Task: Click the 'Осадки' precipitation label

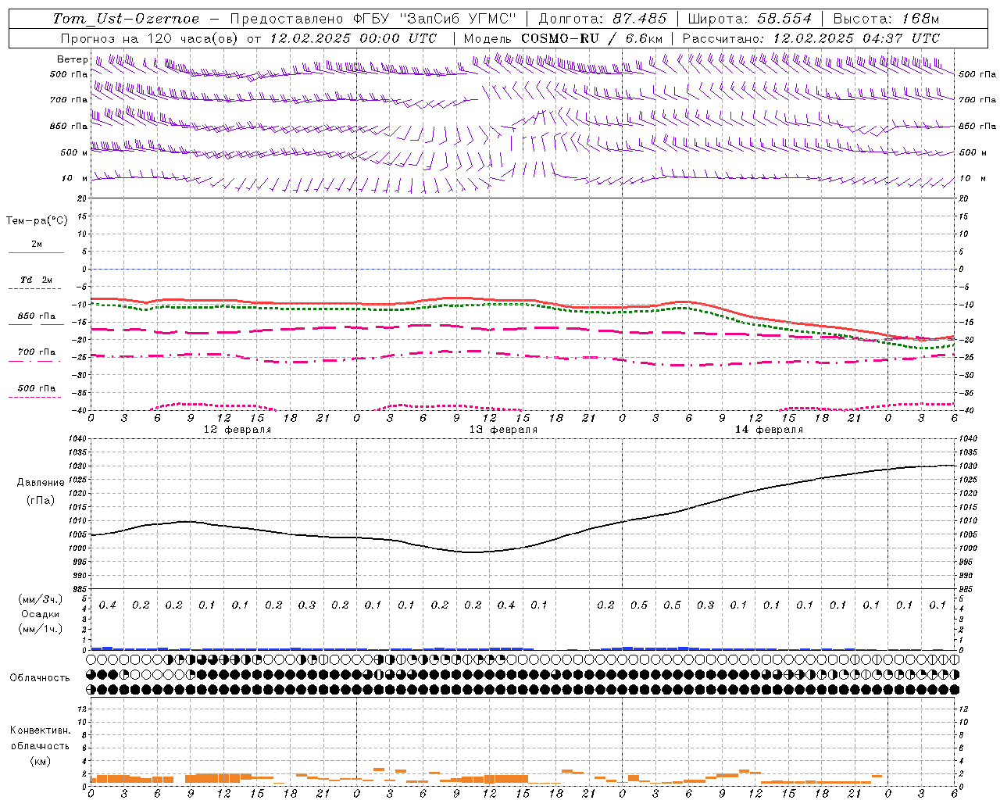Action: click(x=41, y=614)
